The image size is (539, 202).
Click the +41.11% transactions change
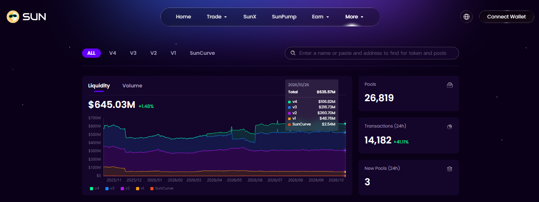coord(401,142)
